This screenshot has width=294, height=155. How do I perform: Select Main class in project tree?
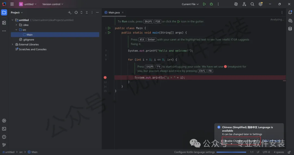55,34
